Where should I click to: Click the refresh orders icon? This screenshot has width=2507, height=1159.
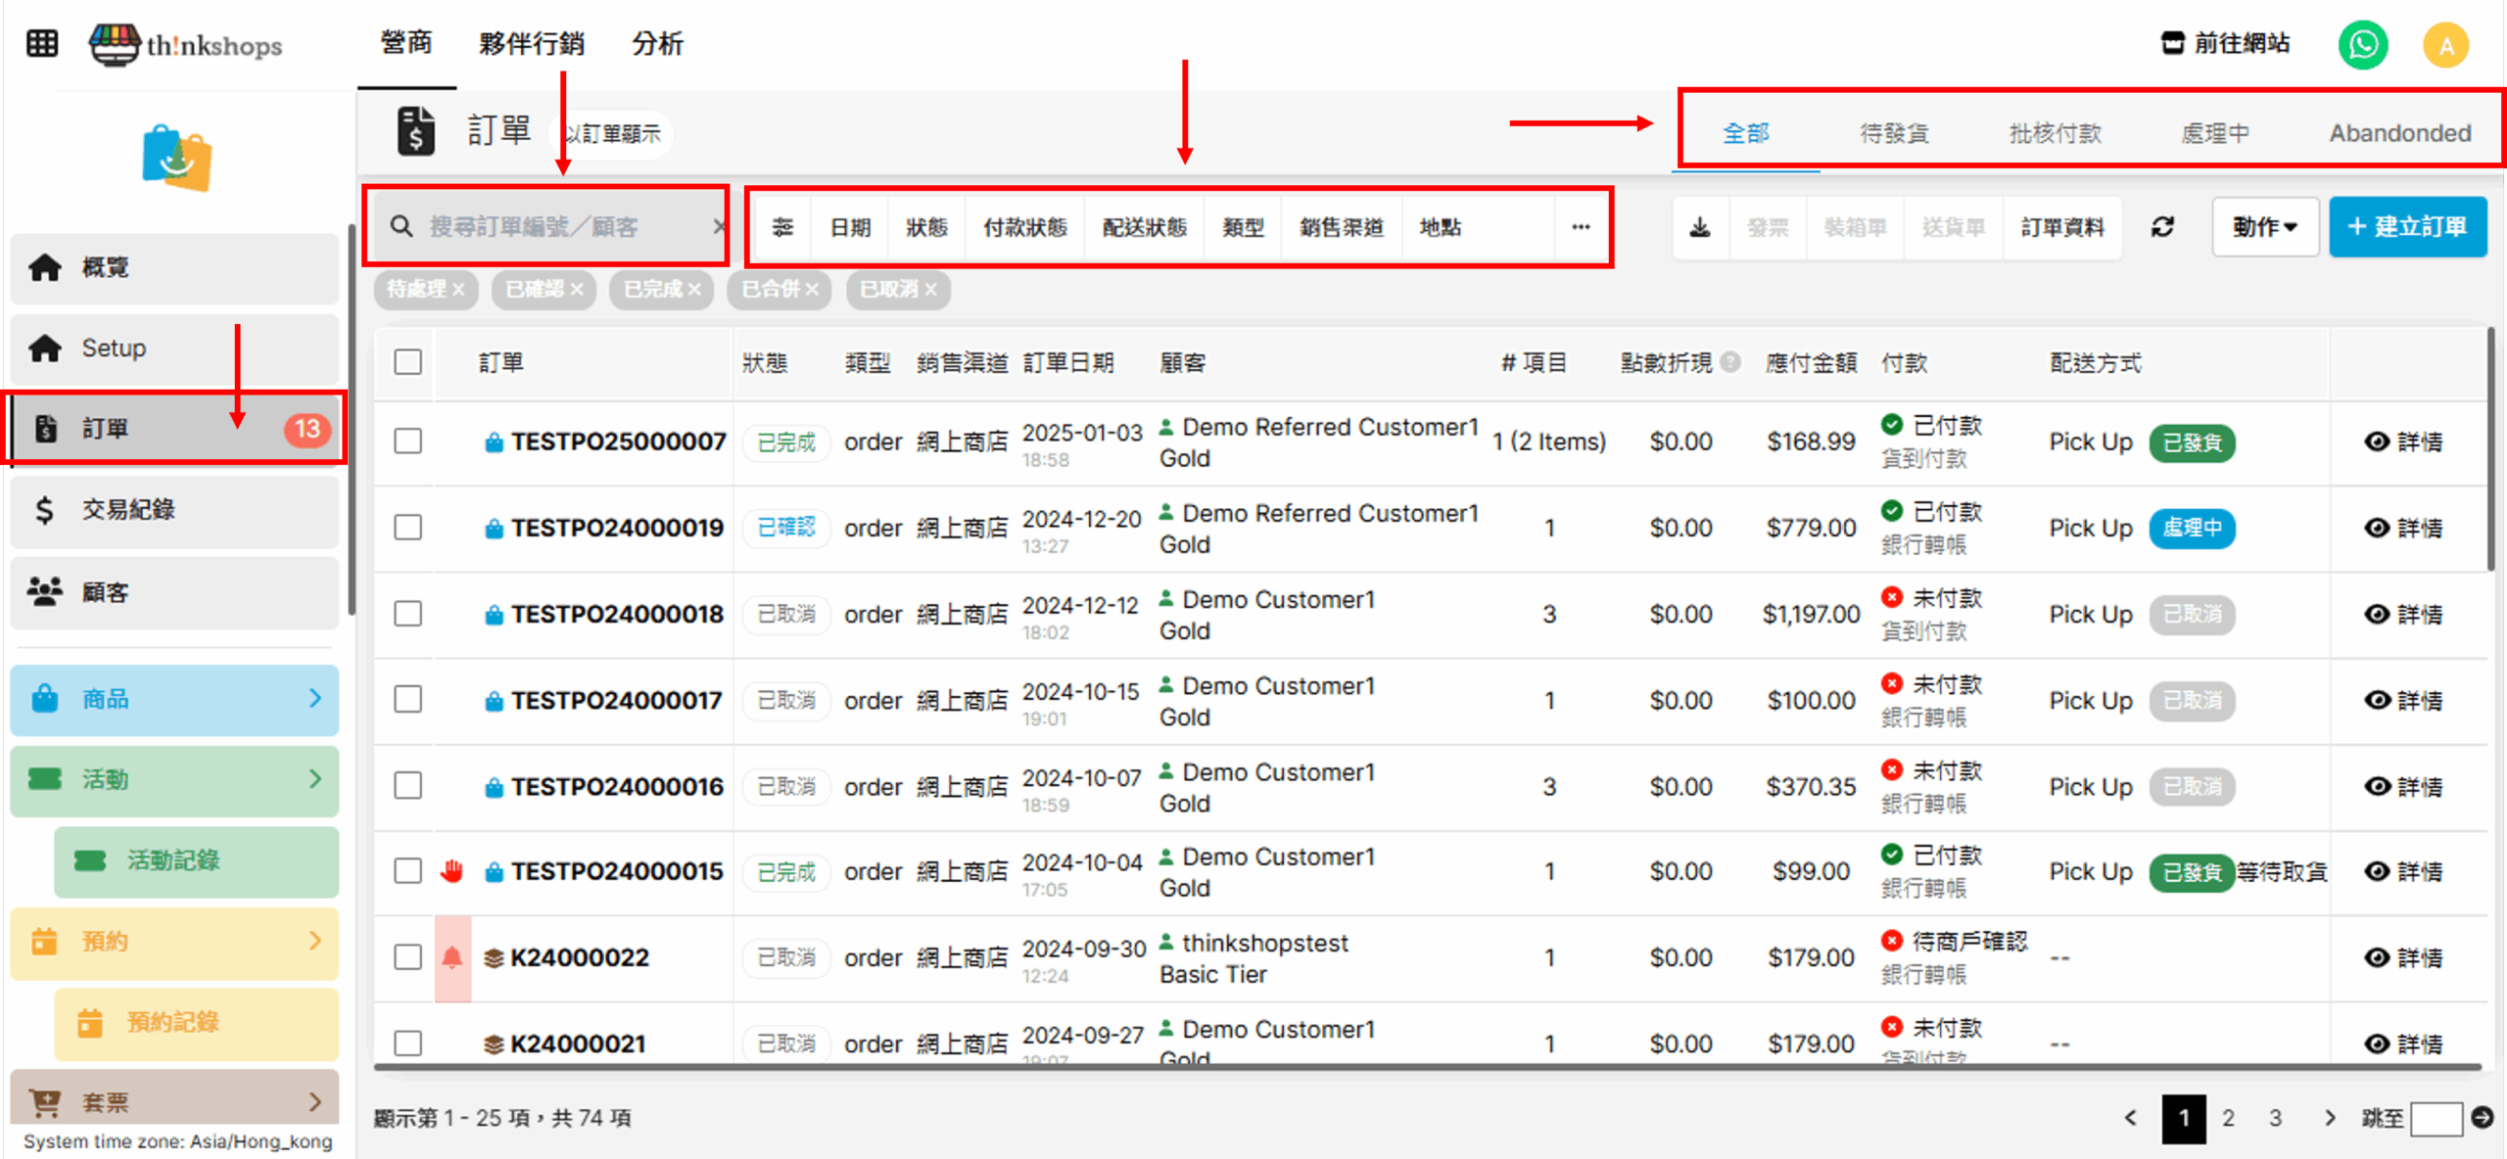click(x=2162, y=227)
